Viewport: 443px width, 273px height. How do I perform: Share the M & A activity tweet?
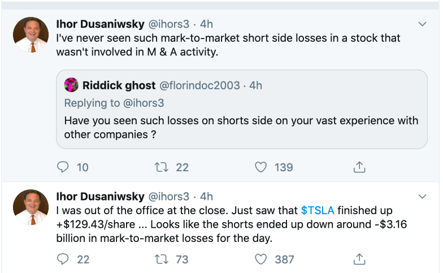tap(358, 167)
